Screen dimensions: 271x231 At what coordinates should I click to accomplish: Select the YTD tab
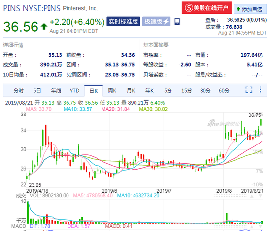[x=74, y=90]
